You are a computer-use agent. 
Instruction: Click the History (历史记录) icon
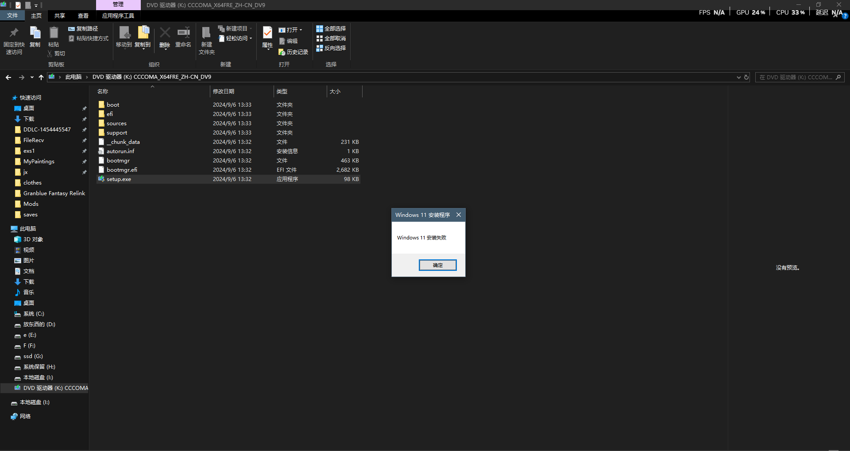click(282, 52)
